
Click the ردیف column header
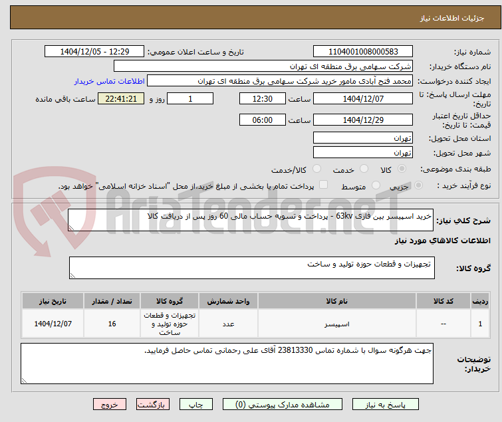(x=480, y=301)
